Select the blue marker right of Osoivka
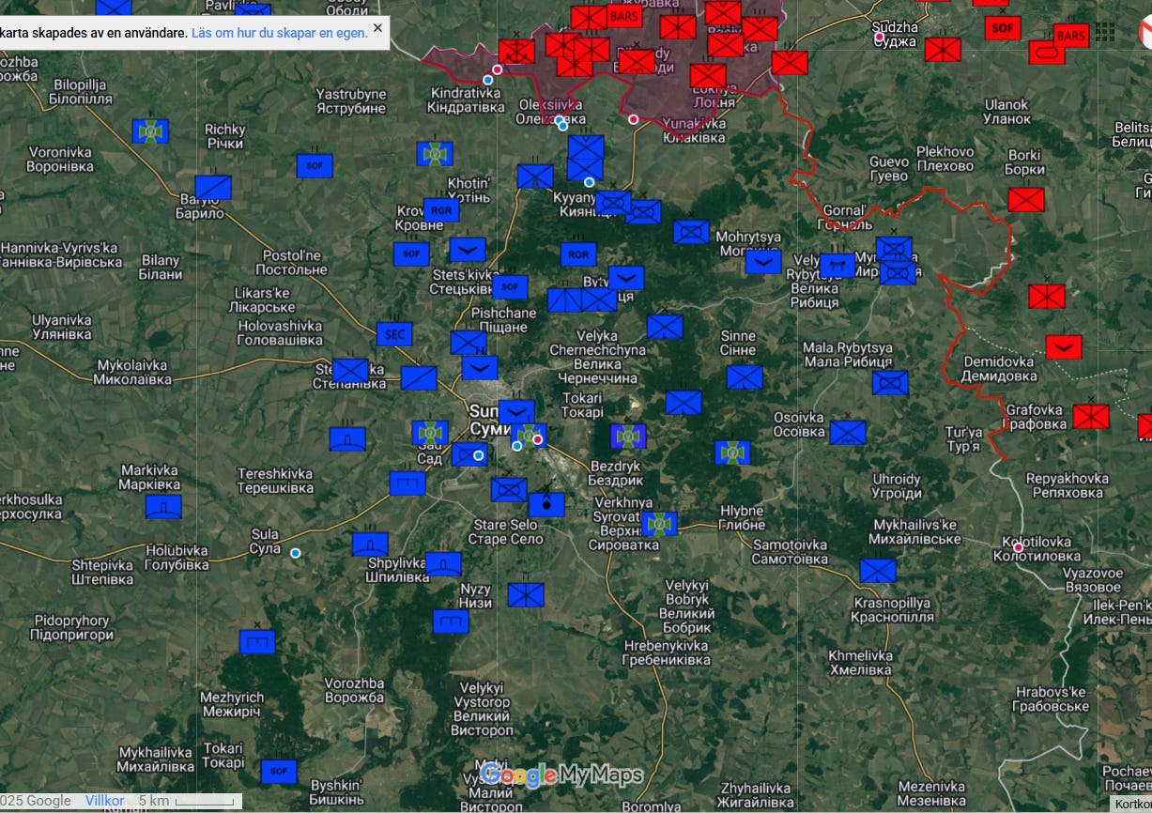This screenshot has width=1152, height=813. coord(848,433)
